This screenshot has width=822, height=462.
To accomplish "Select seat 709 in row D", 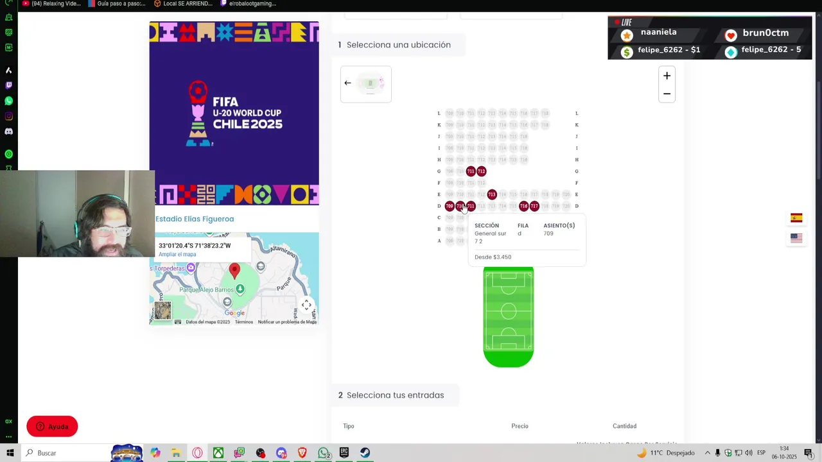I will 450,206.
